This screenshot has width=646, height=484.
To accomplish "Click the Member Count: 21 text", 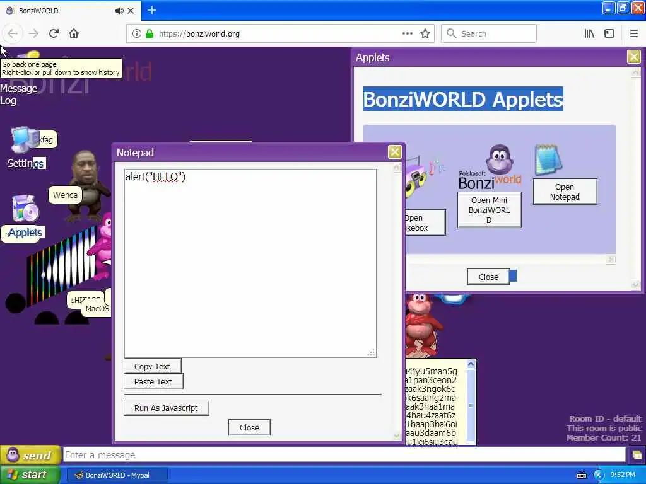I will 604,437.
